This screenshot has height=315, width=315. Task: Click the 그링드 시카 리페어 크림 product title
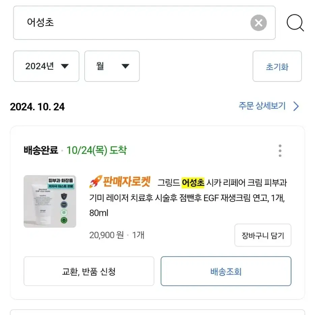[188, 198]
